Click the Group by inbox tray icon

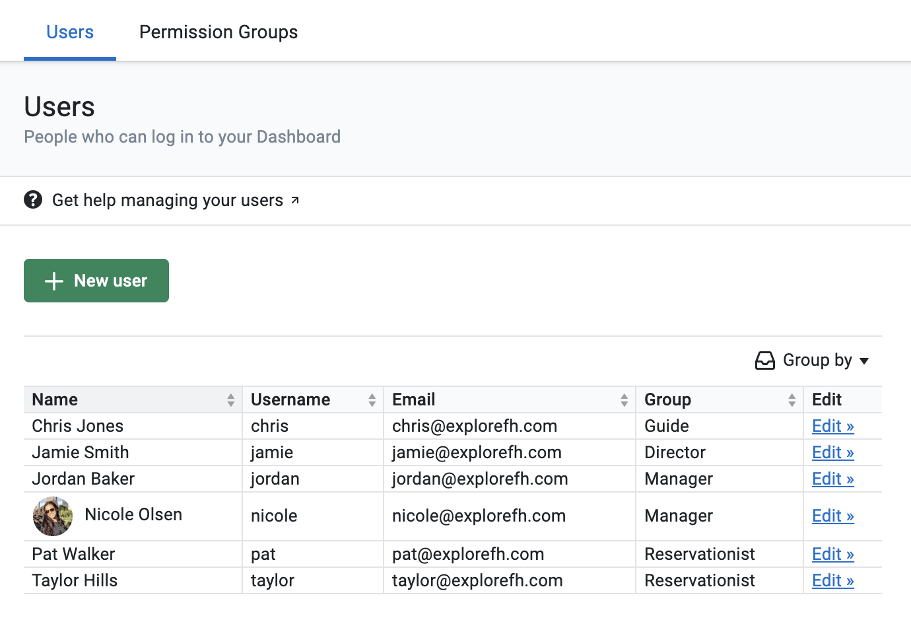(x=764, y=360)
